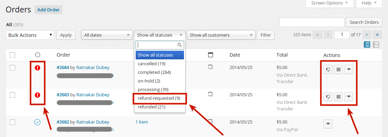Open the All dates dropdown
Viewport: 388px width, 137px height.
point(107,35)
